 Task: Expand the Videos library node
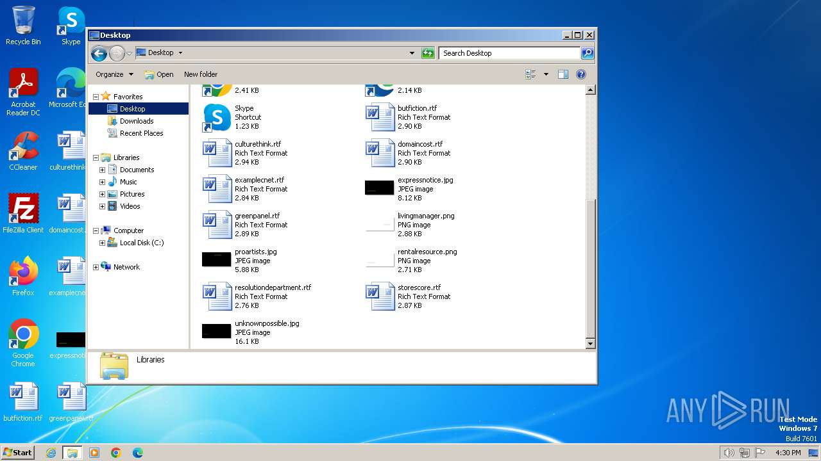point(102,206)
